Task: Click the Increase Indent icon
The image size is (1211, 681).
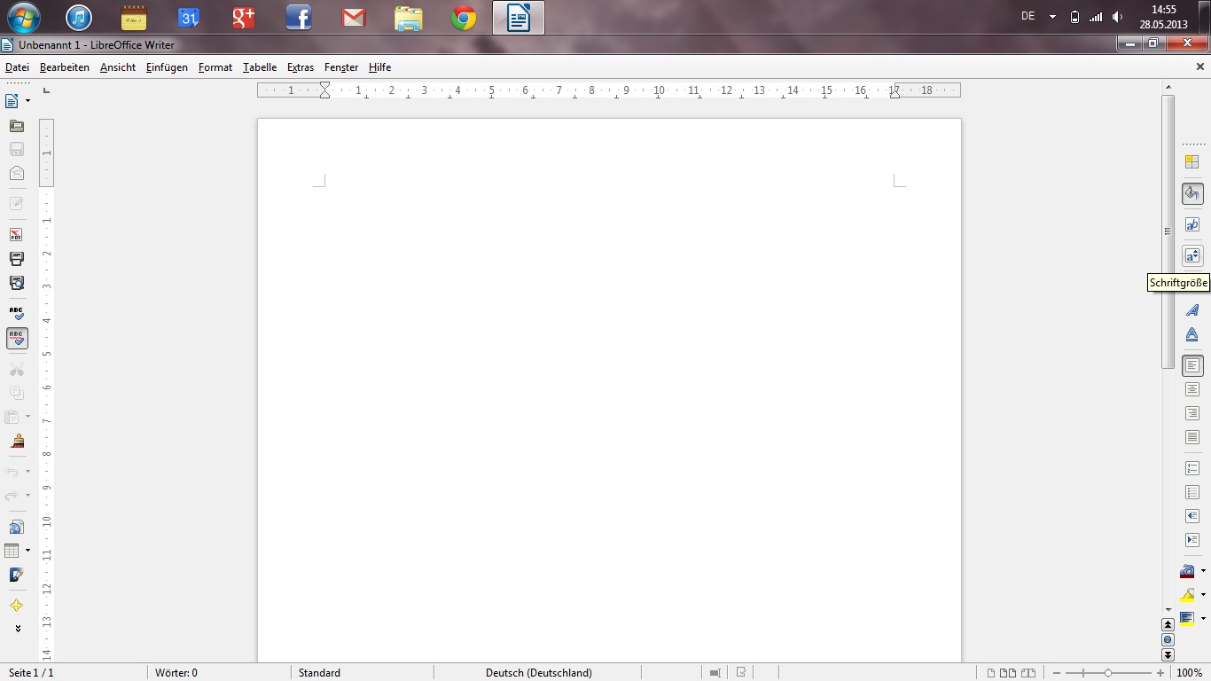Action: click(1192, 540)
